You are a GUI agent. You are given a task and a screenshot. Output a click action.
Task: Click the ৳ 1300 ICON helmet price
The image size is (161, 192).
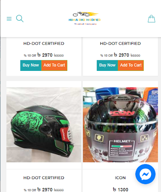coord(120,189)
